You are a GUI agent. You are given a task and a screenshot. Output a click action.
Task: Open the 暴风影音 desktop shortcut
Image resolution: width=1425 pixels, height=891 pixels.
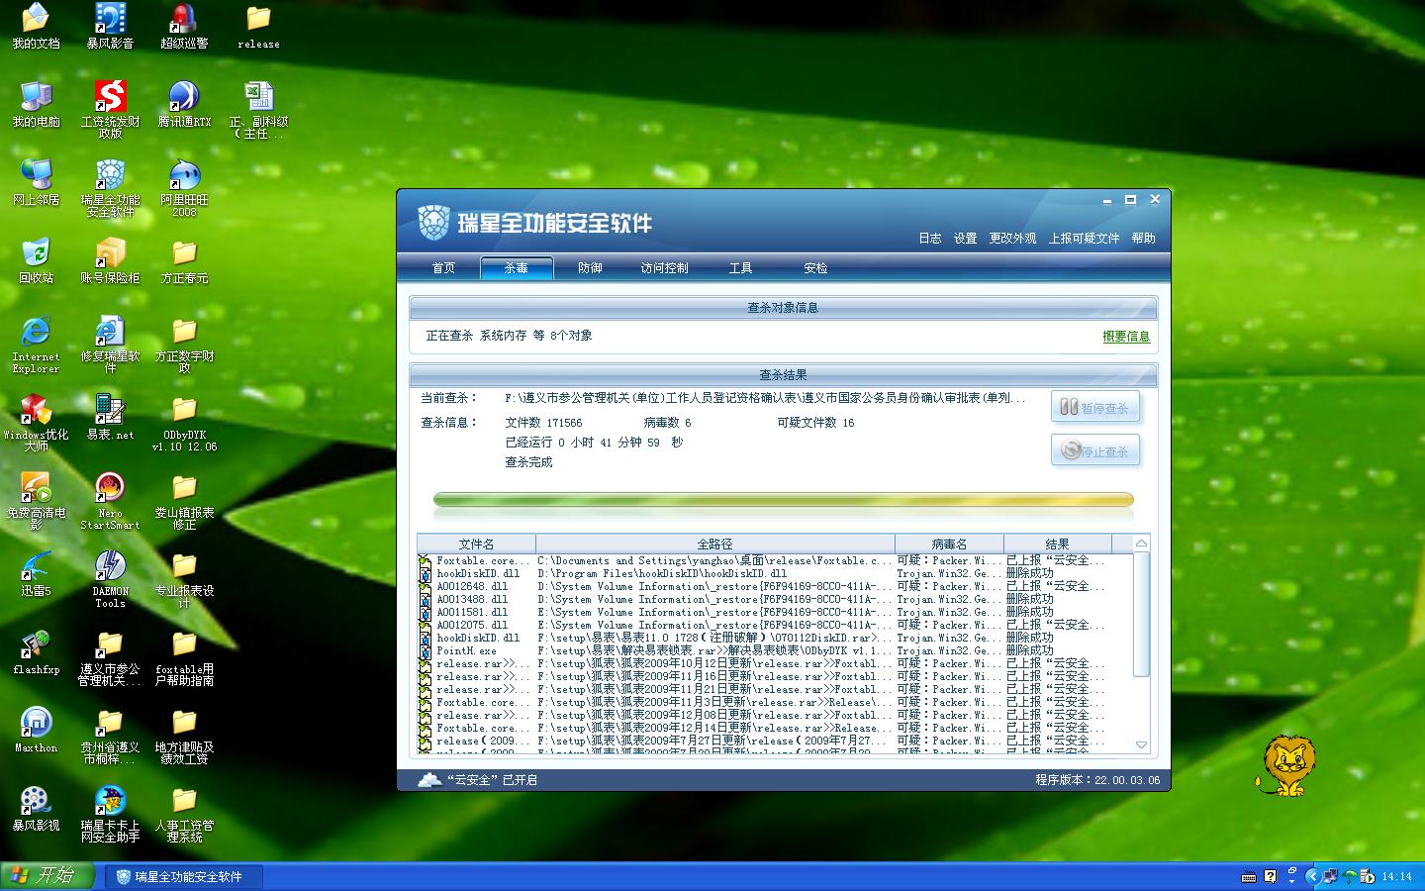[x=110, y=27]
